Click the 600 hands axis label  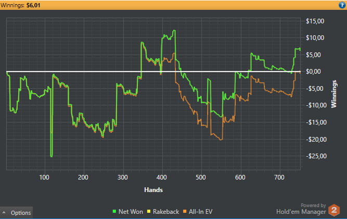pyautogui.click(x=240, y=177)
